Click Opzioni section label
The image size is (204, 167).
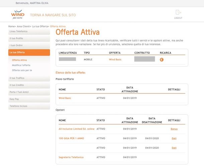(60, 110)
